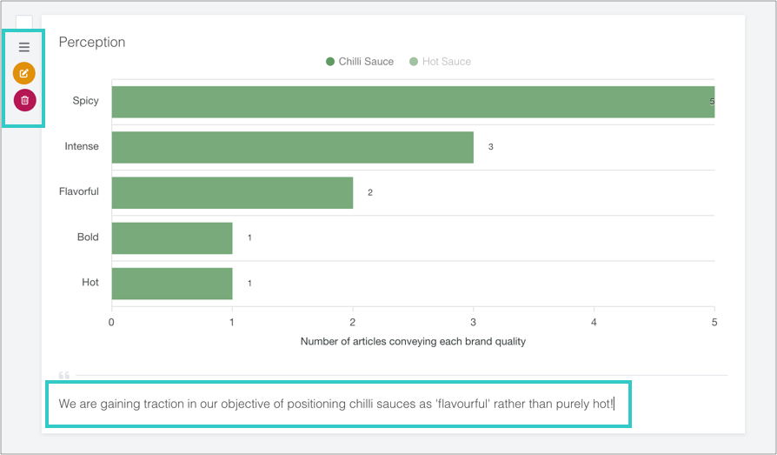
Task: Tick the small checkbox at the widget corner
Action: click(x=24, y=23)
